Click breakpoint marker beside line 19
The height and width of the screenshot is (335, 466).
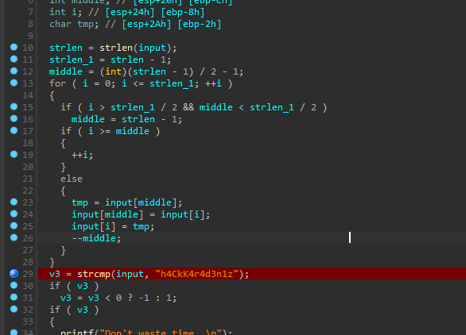click(x=14, y=154)
